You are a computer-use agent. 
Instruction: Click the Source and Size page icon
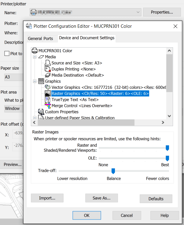click(x=48, y=63)
